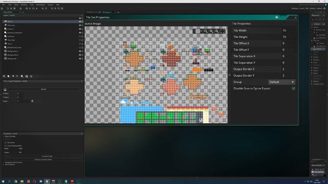This screenshot has height=184, width=328.
Task: Toggle visibility of Backgrounds_1 layer
Action: click(80, 51)
